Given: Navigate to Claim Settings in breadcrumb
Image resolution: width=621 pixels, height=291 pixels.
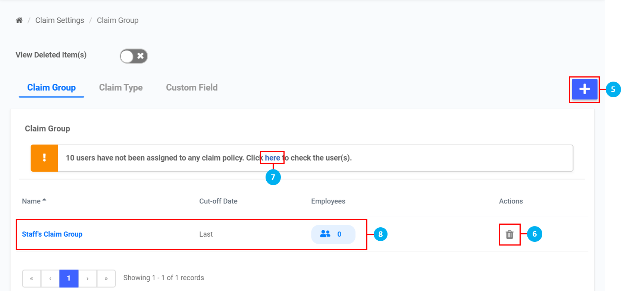Looking at the screenshot, I should click(60, 20).
